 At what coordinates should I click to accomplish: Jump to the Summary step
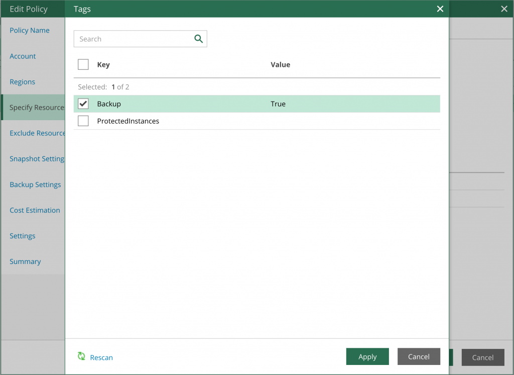[x=24, y=261]
